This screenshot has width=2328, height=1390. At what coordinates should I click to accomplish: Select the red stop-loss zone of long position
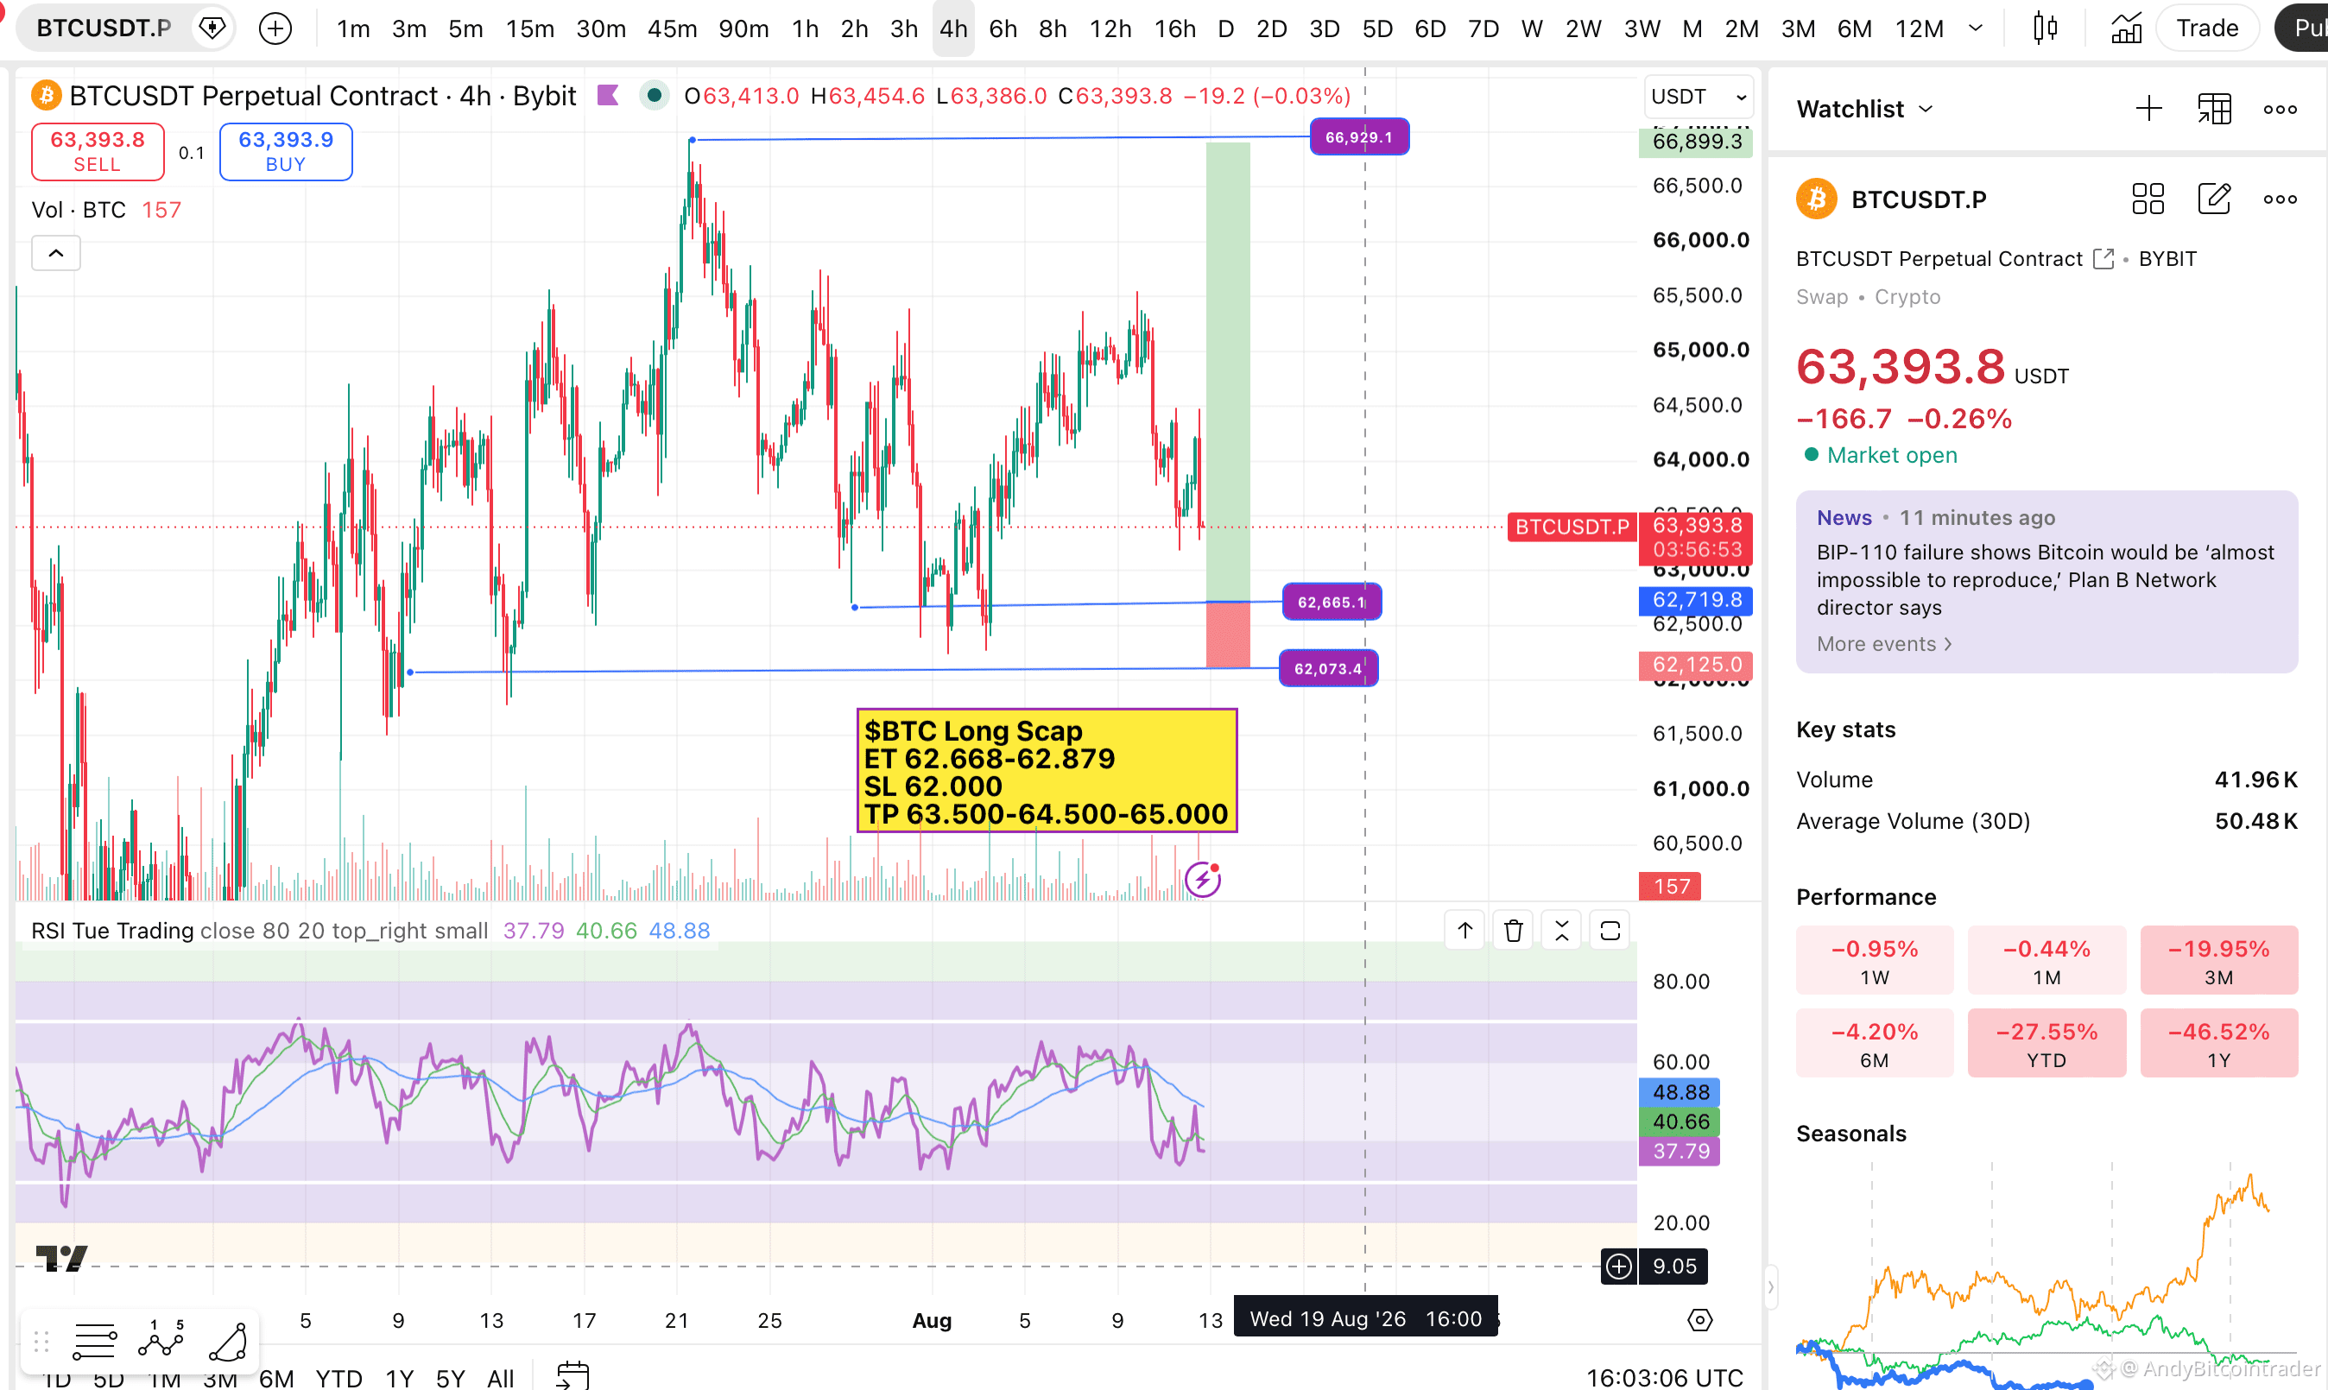point(1227,634)
